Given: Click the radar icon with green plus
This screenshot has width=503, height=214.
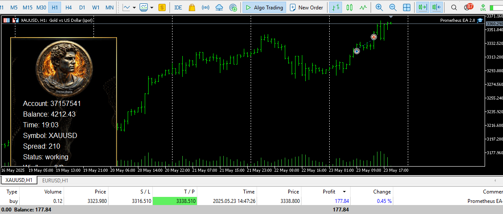Looking at the screenshot, I should [x=233, y=7].
